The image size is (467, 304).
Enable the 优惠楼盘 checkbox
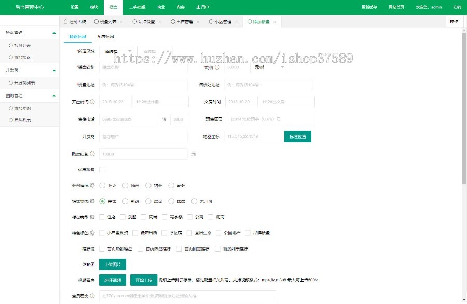tap(102, 170)
